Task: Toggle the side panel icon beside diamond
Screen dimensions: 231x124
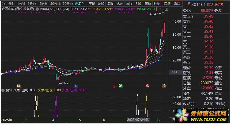Action: coord(166,9)
